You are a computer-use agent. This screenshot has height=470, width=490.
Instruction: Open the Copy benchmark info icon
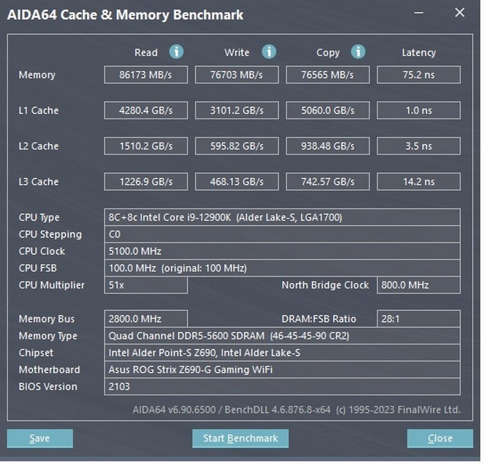[358, 52]
